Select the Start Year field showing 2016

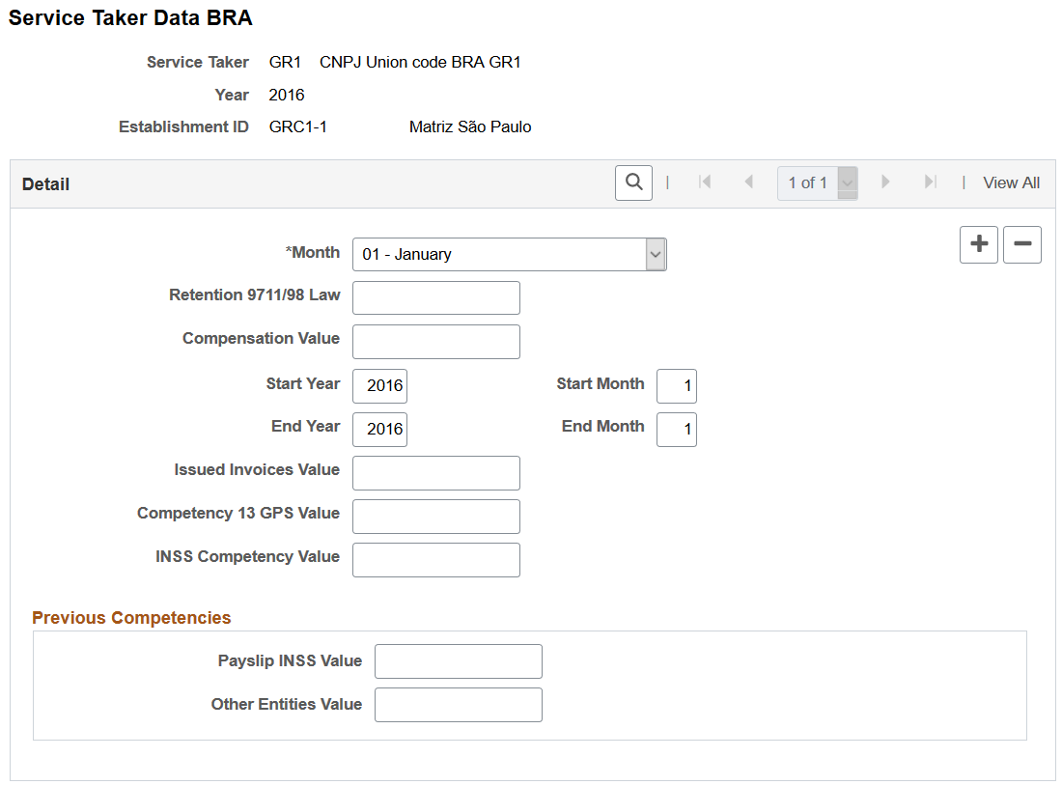[379, 385]
